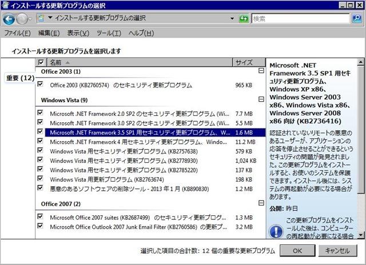The width and height of the screenshot is (366, 265).
Task: Click the 11.2 MB size value
Action: tap(245, 142)
